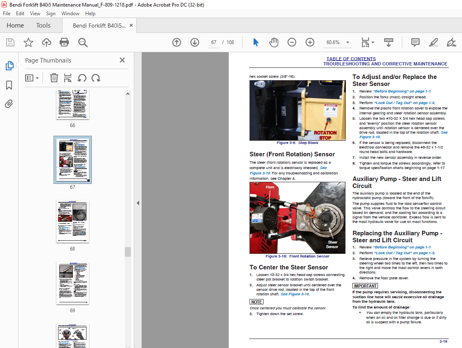
Task: Close the Bendi Forklift document tab
Action: (x=131, y=26)
